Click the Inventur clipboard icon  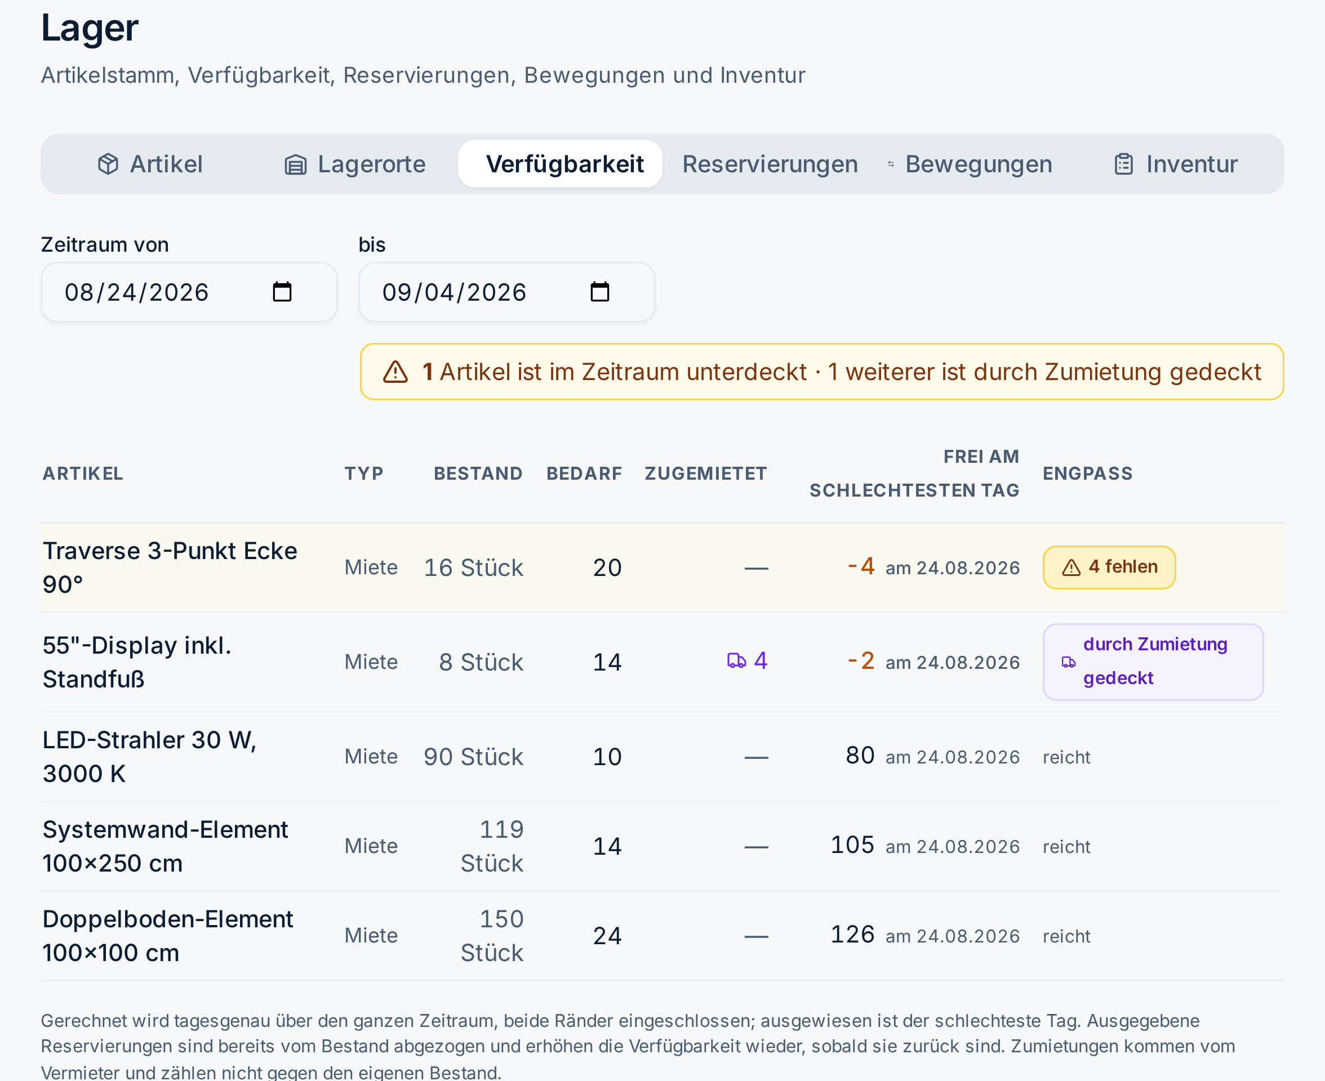1124,164
